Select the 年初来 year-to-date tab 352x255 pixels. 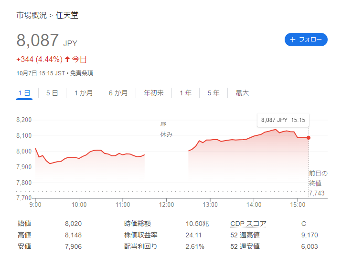click(154, 93)
